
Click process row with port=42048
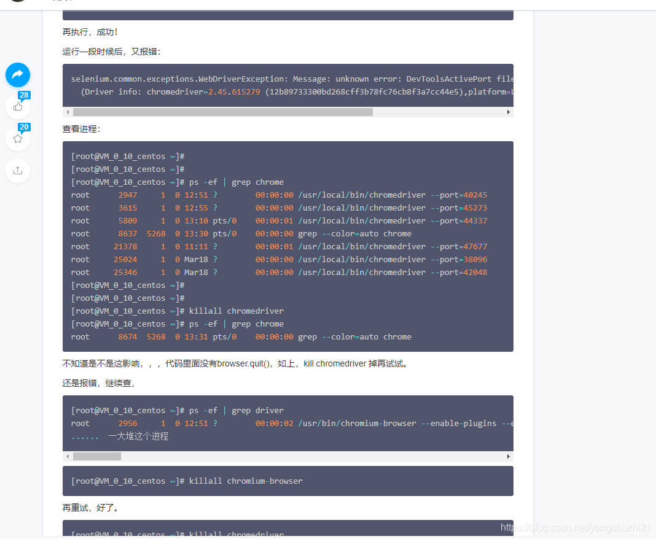pyautogui.click(x=279, y=272)
